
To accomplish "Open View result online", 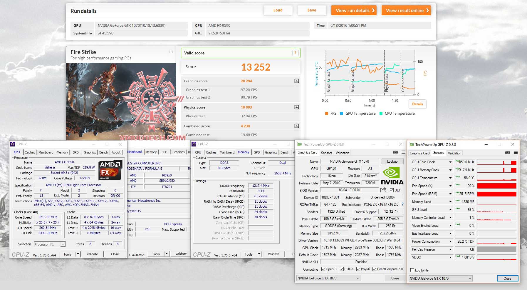I will [406, 10].
